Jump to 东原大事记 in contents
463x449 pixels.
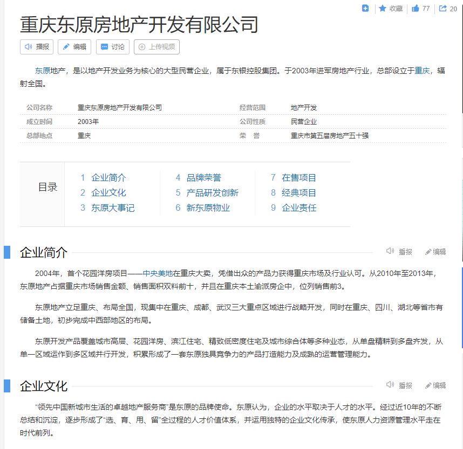point(113,208)
